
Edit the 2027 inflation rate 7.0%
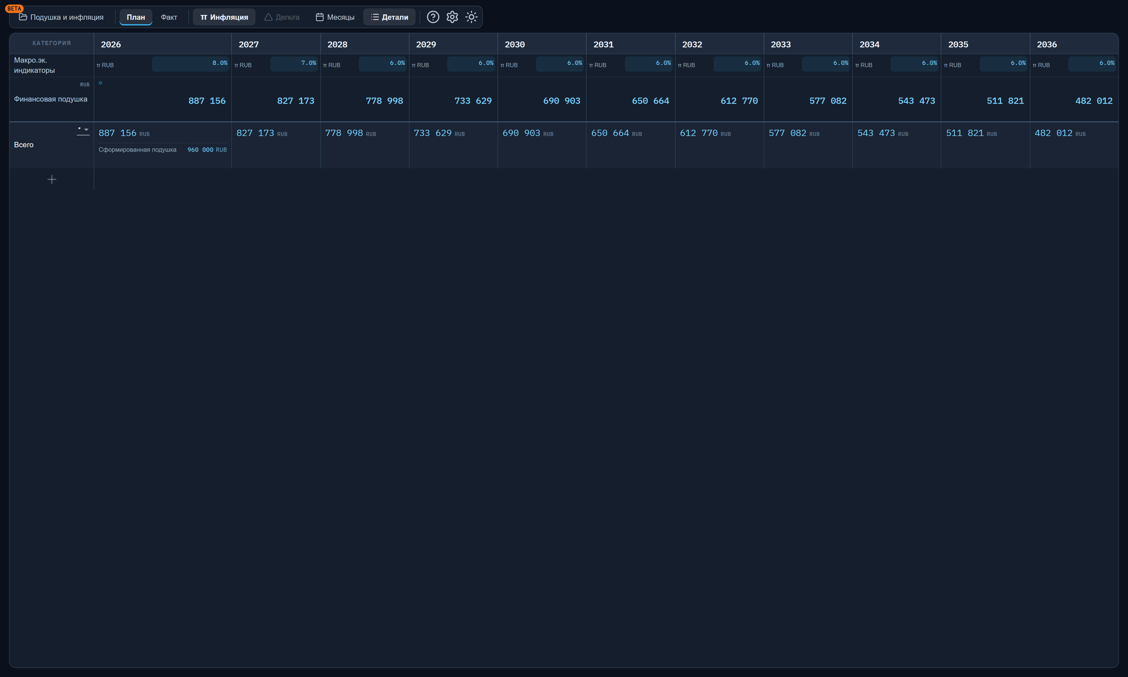click(294, 64)
